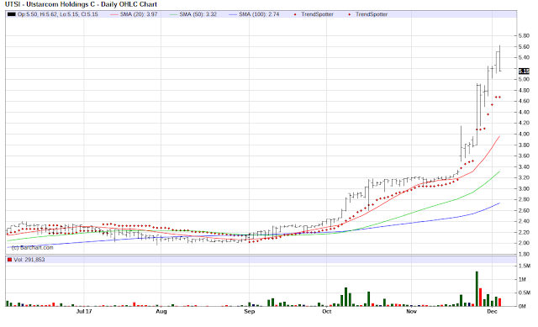Image resolution: width=538 pixels, height=327 pixels.
Task: Click the 3.80 price axis label
Action: 524,145
